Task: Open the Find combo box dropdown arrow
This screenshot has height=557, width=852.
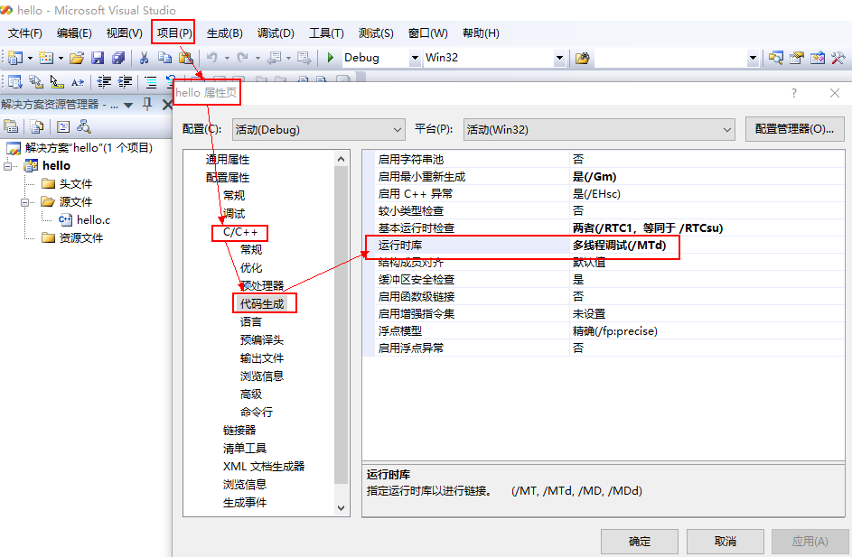Action: point(753,58)
